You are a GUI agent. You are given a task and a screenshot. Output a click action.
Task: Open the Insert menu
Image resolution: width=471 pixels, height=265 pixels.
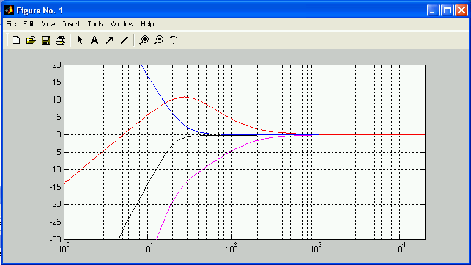tap(71, 24)
